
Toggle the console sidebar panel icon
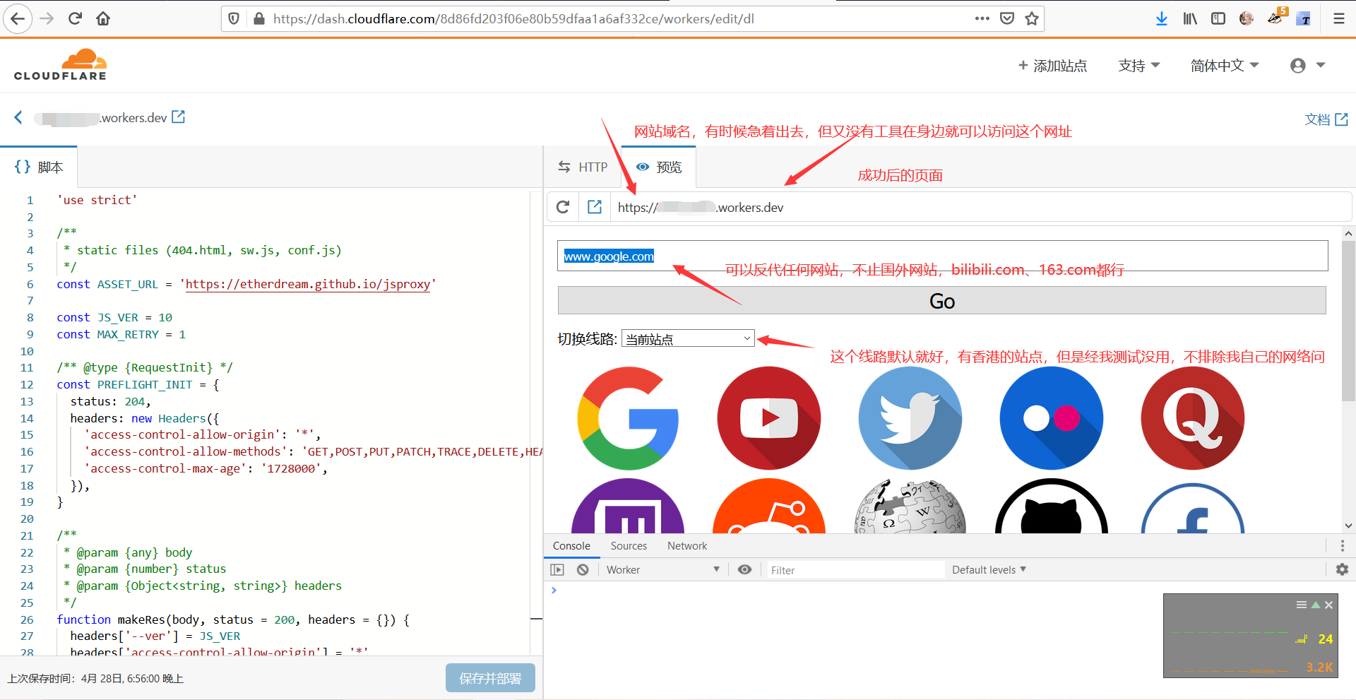point(557,569)
